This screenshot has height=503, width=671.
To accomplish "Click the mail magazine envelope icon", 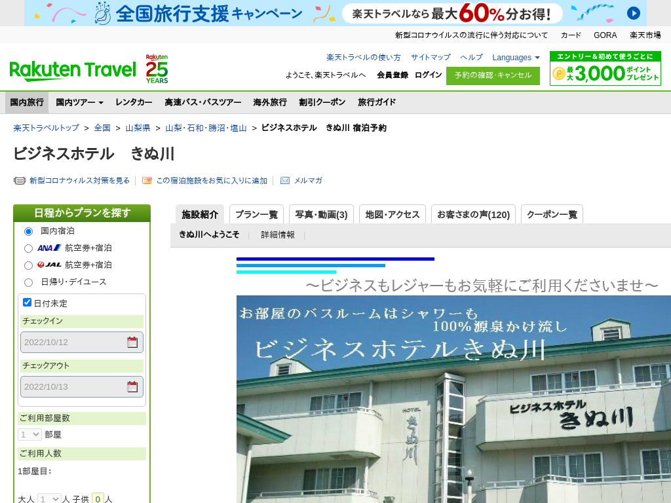I will point(285,181).
